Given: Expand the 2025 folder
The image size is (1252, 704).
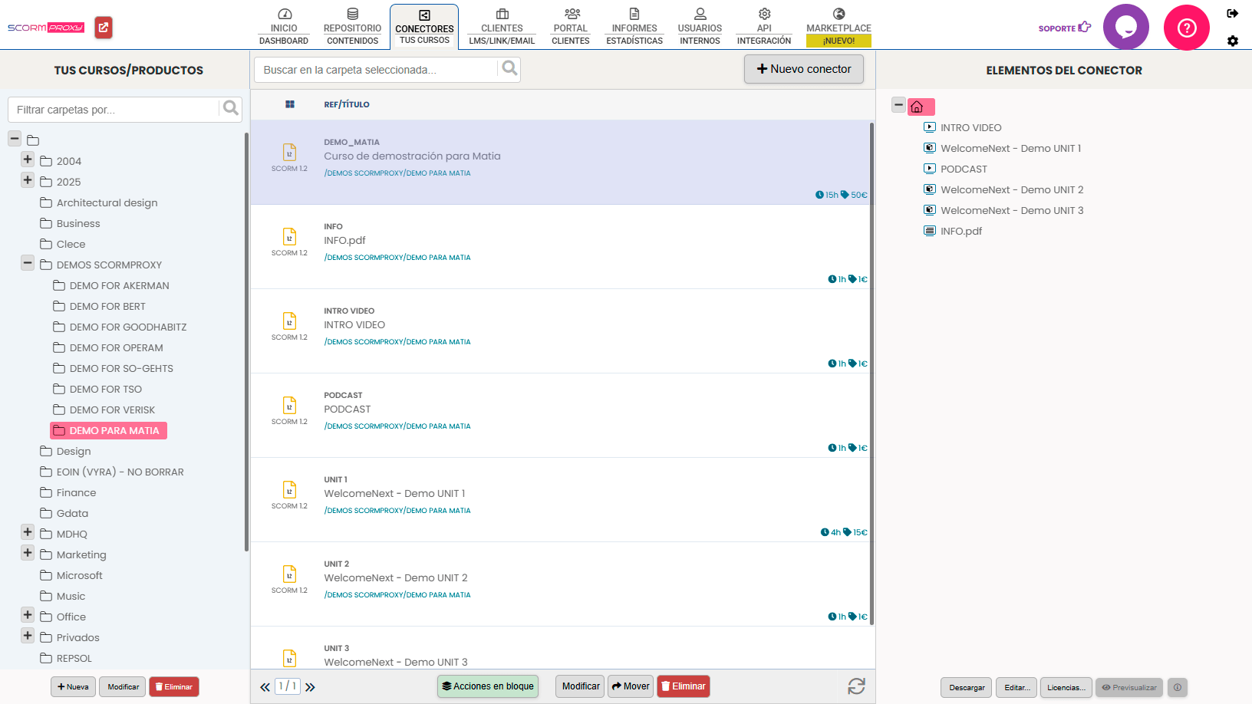Looking at the screenshot, I should point(28,180).
